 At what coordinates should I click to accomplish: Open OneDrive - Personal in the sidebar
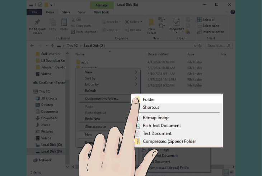tap(49, 83)
